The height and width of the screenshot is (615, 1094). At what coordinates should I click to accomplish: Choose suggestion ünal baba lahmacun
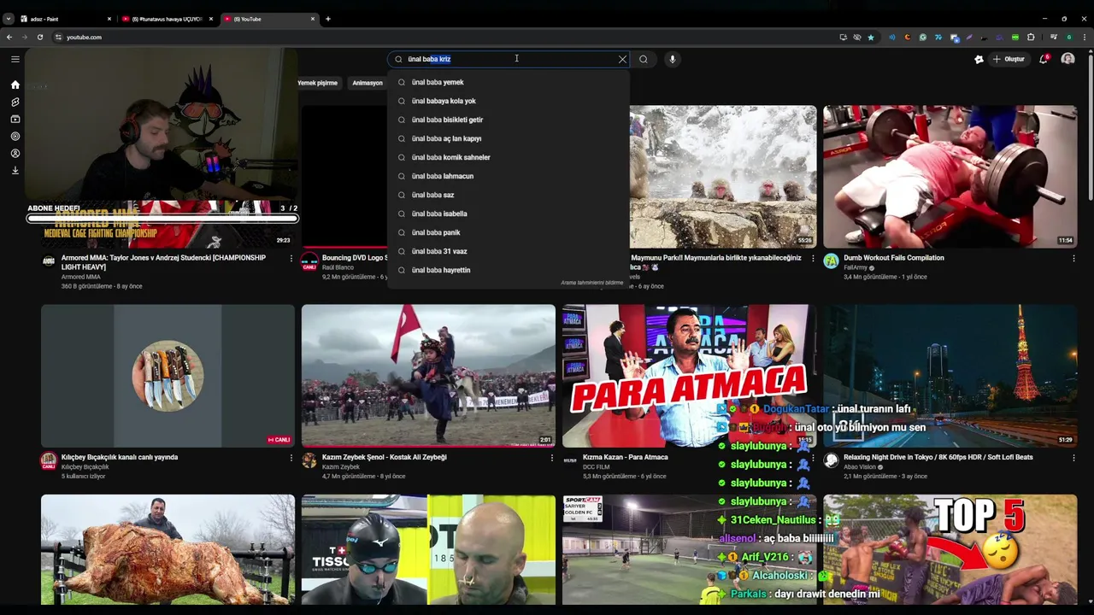[x=509, y=176]
